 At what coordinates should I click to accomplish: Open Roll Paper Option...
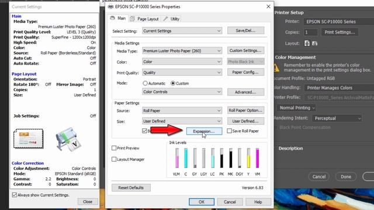coord(245,110)
